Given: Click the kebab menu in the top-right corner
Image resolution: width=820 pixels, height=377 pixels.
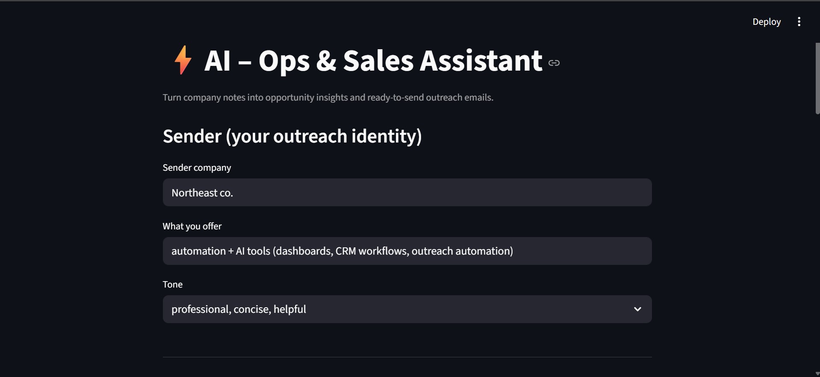Looking at the screenshot, I should pyautogui.click(x=799, y=21).
